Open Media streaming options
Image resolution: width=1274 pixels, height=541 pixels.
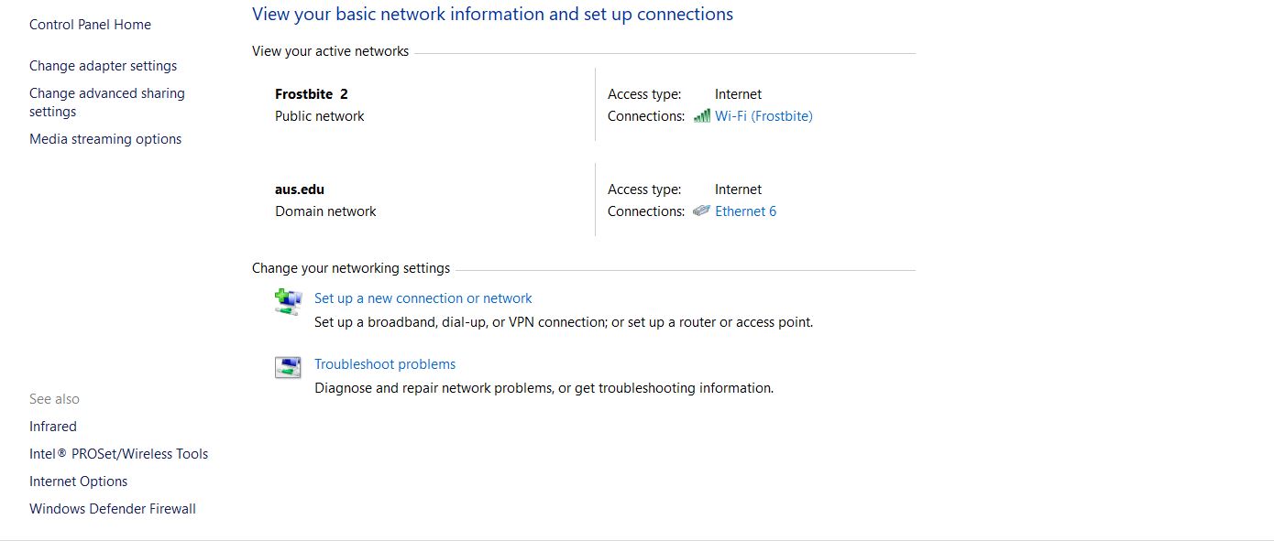pos(105,139)
